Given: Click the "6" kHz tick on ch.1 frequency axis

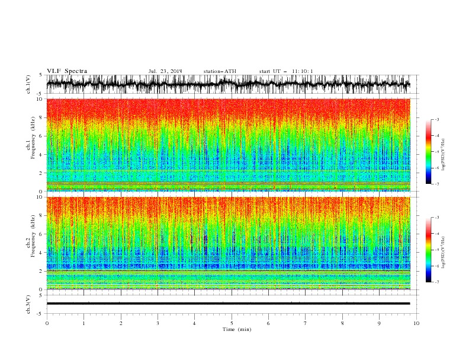Looking at the screenshot, I should 41,136.
